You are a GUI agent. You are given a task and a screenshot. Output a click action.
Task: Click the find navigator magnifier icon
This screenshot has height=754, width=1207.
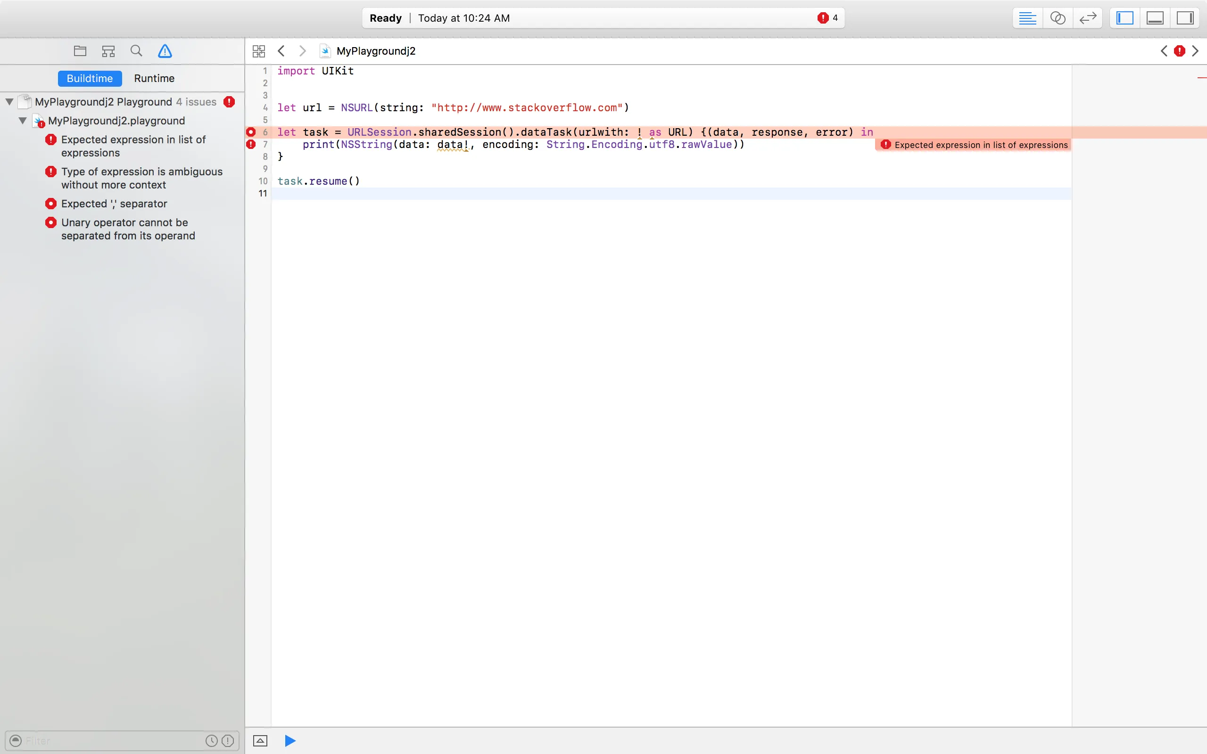coord(136,51)
